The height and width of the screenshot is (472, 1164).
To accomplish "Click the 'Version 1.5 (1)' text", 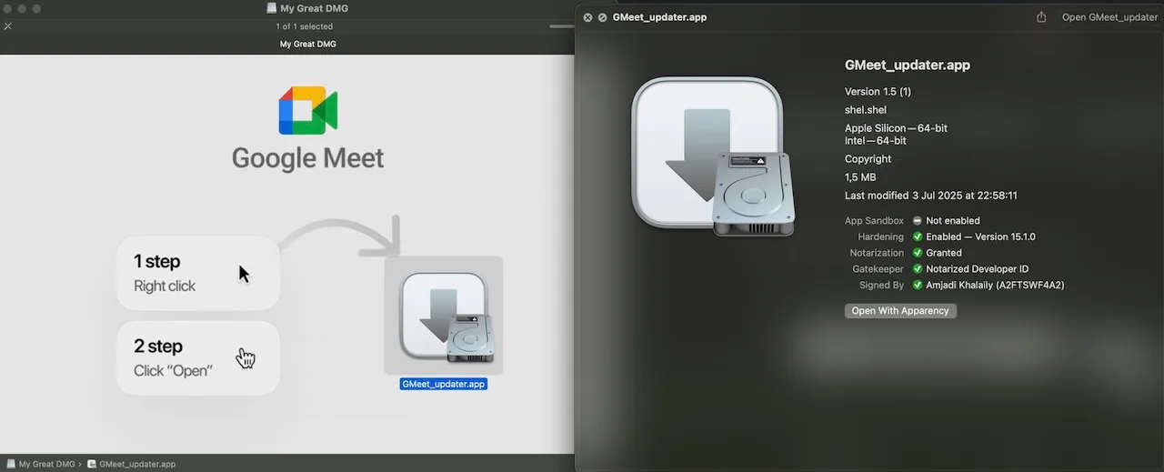I will (x=878, y=92).
